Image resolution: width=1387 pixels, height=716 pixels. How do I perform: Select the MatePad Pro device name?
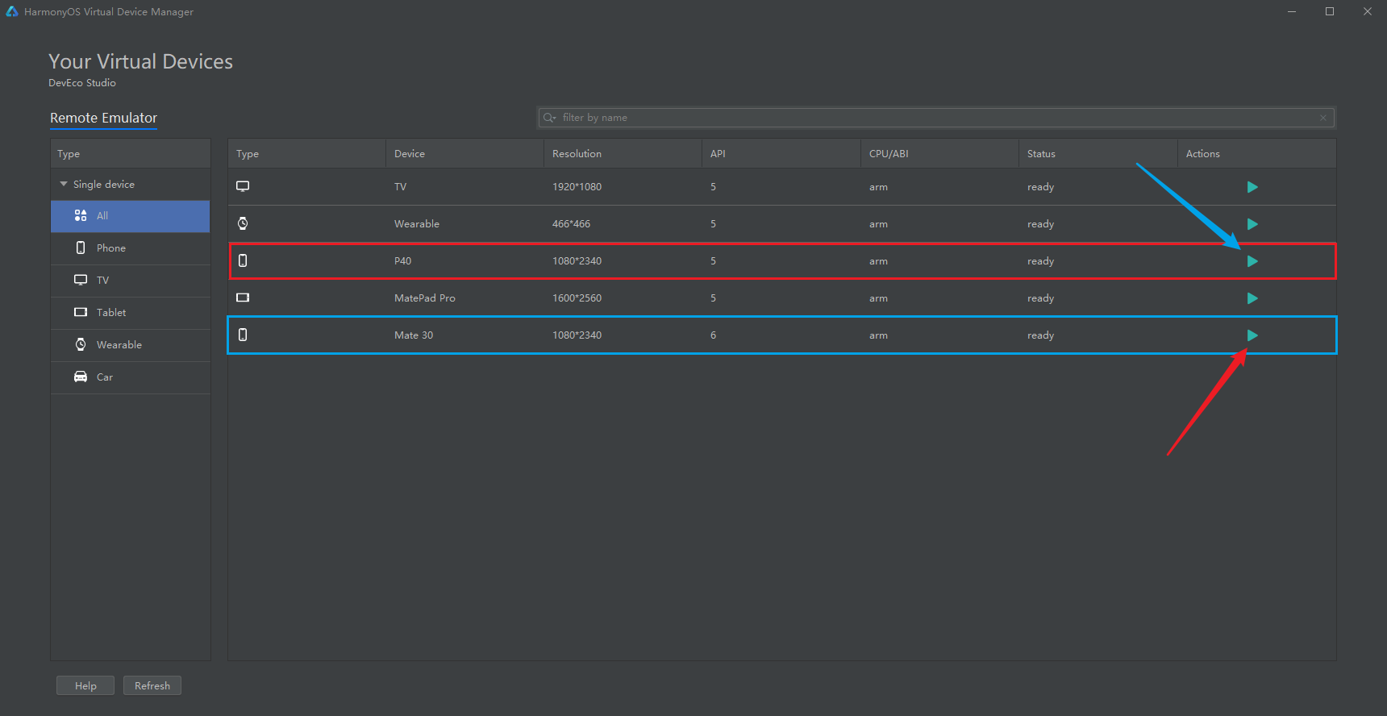[x=425, y=298]
